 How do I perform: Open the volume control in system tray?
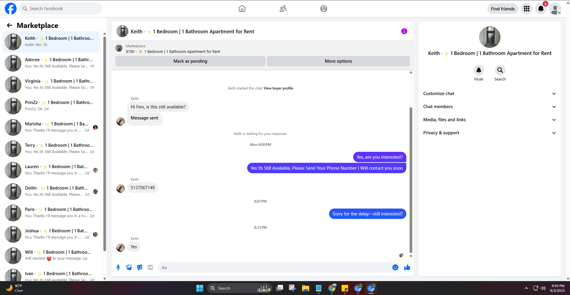(x=543, y=288)
